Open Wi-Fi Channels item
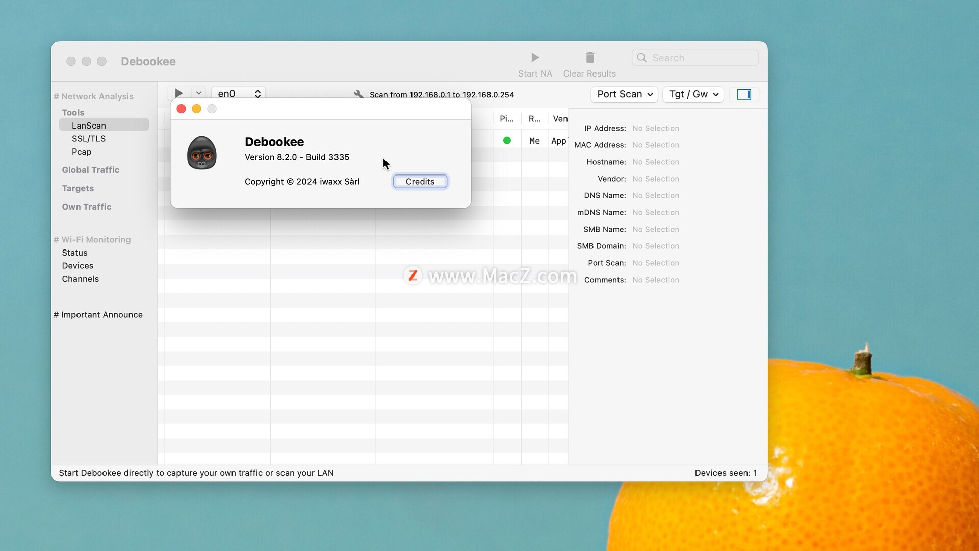This screenshot has width=979, height=551. 81,279
